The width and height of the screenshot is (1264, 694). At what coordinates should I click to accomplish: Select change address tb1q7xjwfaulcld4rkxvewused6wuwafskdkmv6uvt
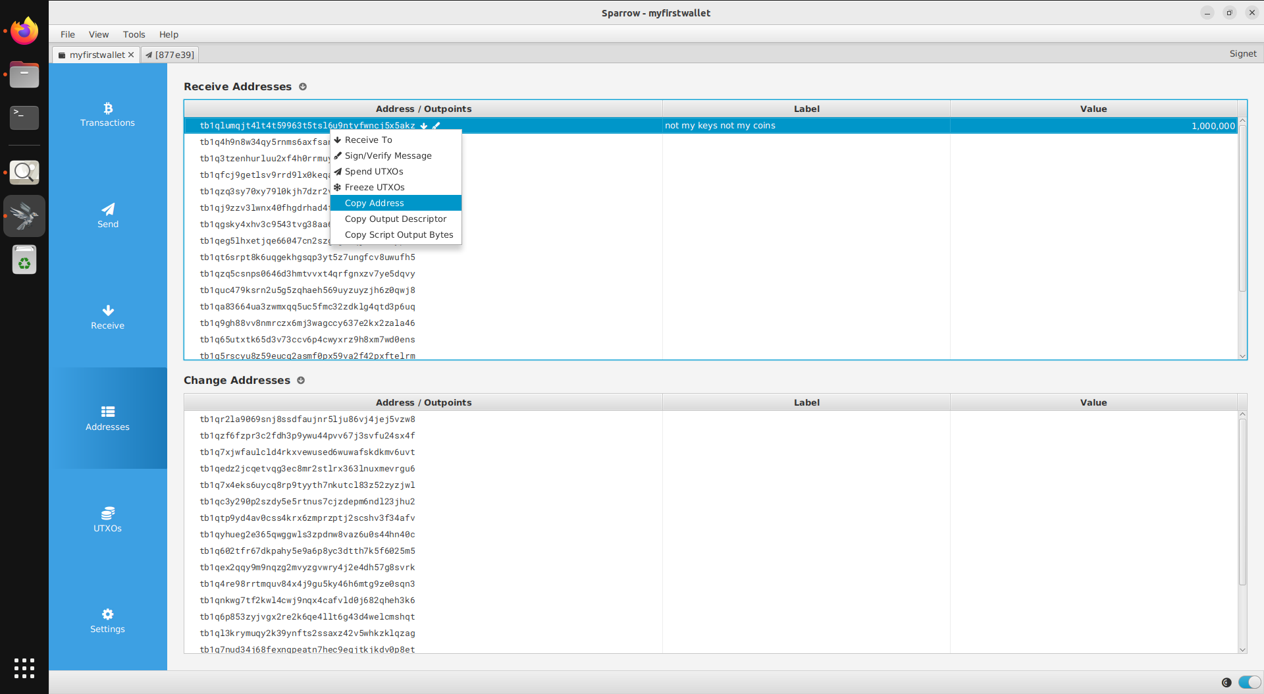pos(307,452)
